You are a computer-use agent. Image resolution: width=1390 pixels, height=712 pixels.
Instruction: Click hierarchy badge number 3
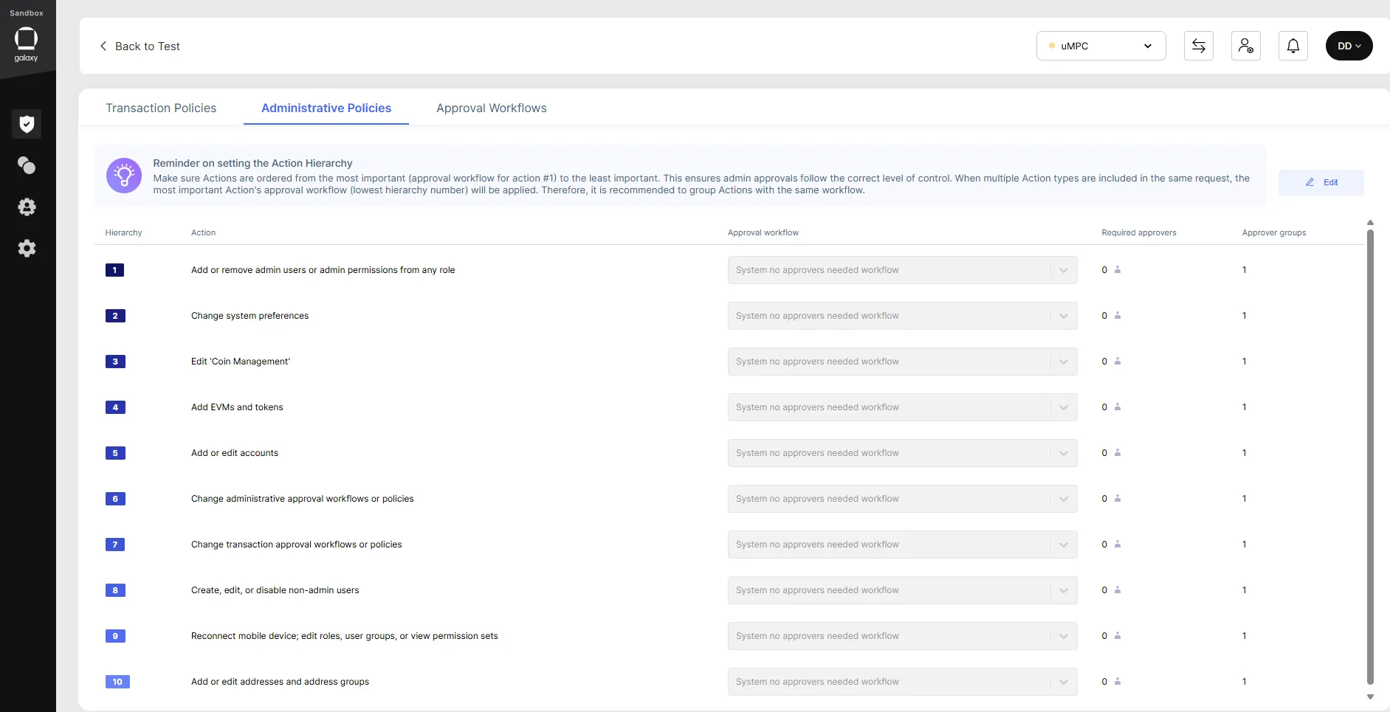(115, 362)
